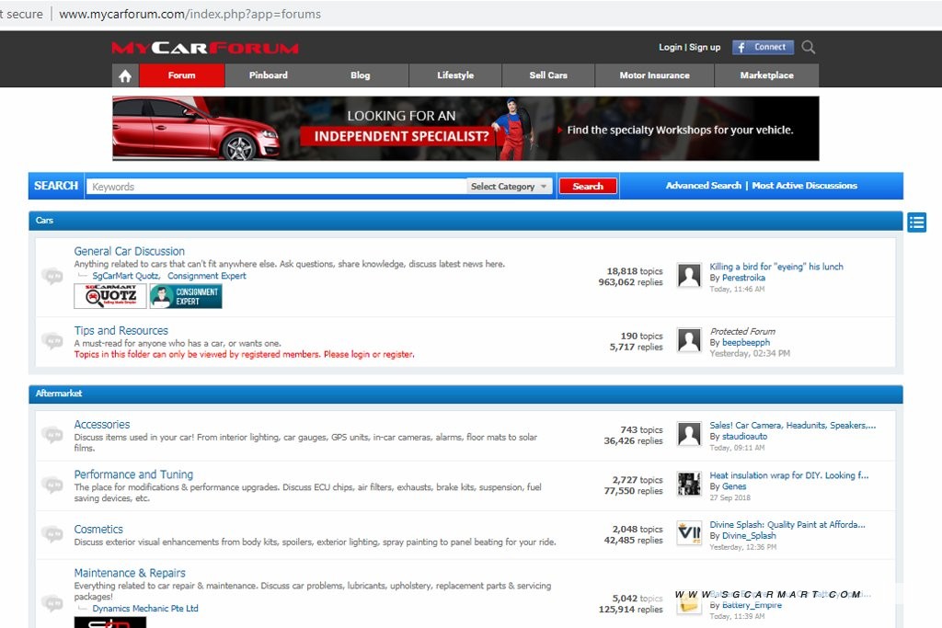
Task: Go to the Marketplace tab
Action: tap(766, 75)
